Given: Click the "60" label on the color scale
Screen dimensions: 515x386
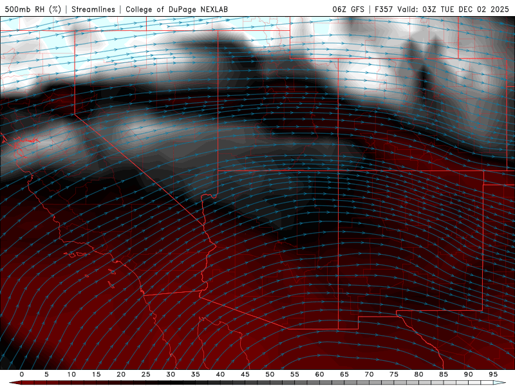Looking at the screenshot, I should click(319, 374).
